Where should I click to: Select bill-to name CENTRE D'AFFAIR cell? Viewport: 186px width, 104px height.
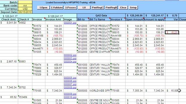tap(100, 52)
